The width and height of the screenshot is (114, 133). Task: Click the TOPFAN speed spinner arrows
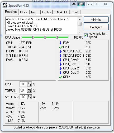coord(30,90)
